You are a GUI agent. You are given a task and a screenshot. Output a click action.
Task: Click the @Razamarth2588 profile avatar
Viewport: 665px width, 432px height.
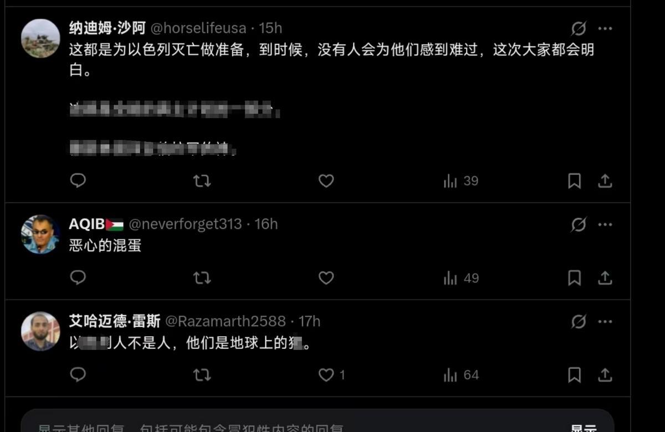pyautogui.click(x=40, y=331)
